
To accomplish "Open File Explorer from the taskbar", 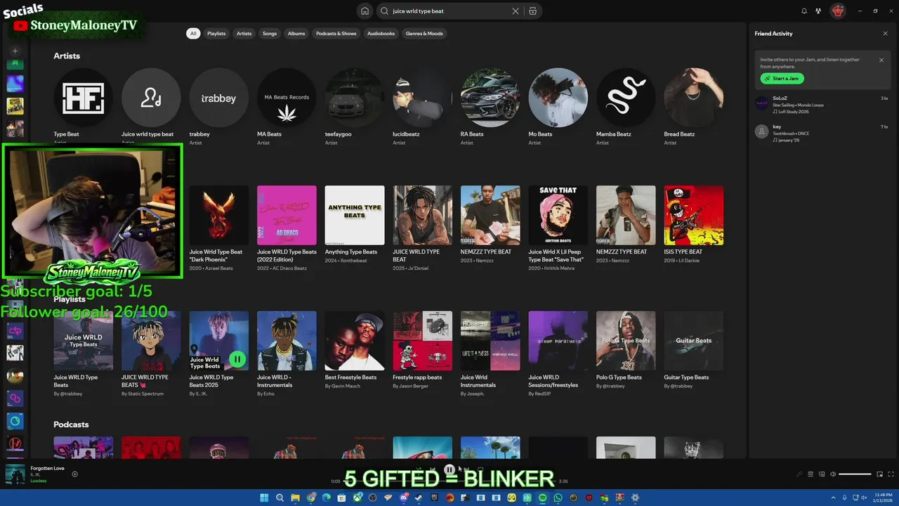I will click(x=295, y=498).
